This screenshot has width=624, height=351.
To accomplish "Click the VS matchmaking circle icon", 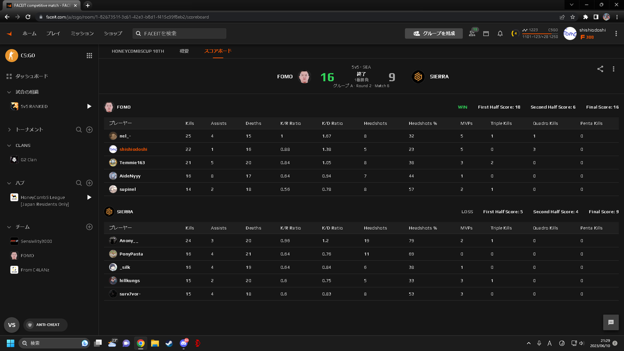I will 11,325.
